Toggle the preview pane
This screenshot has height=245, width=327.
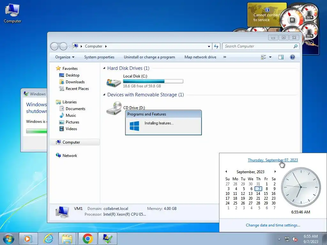[281, 57]
